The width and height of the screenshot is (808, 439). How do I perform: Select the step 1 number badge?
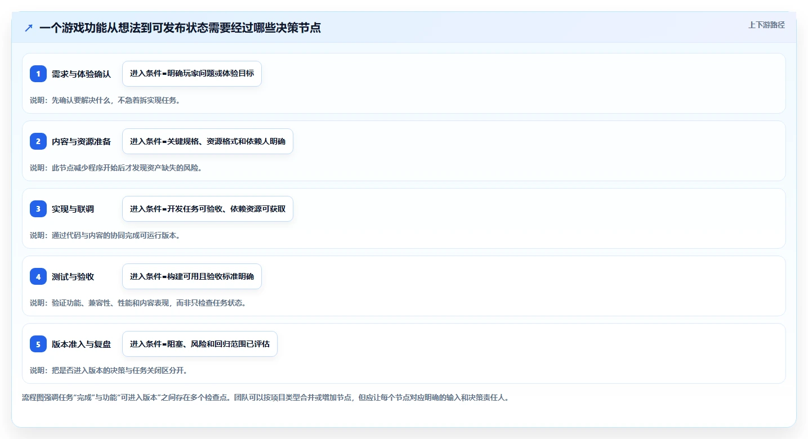click(38, 74)
